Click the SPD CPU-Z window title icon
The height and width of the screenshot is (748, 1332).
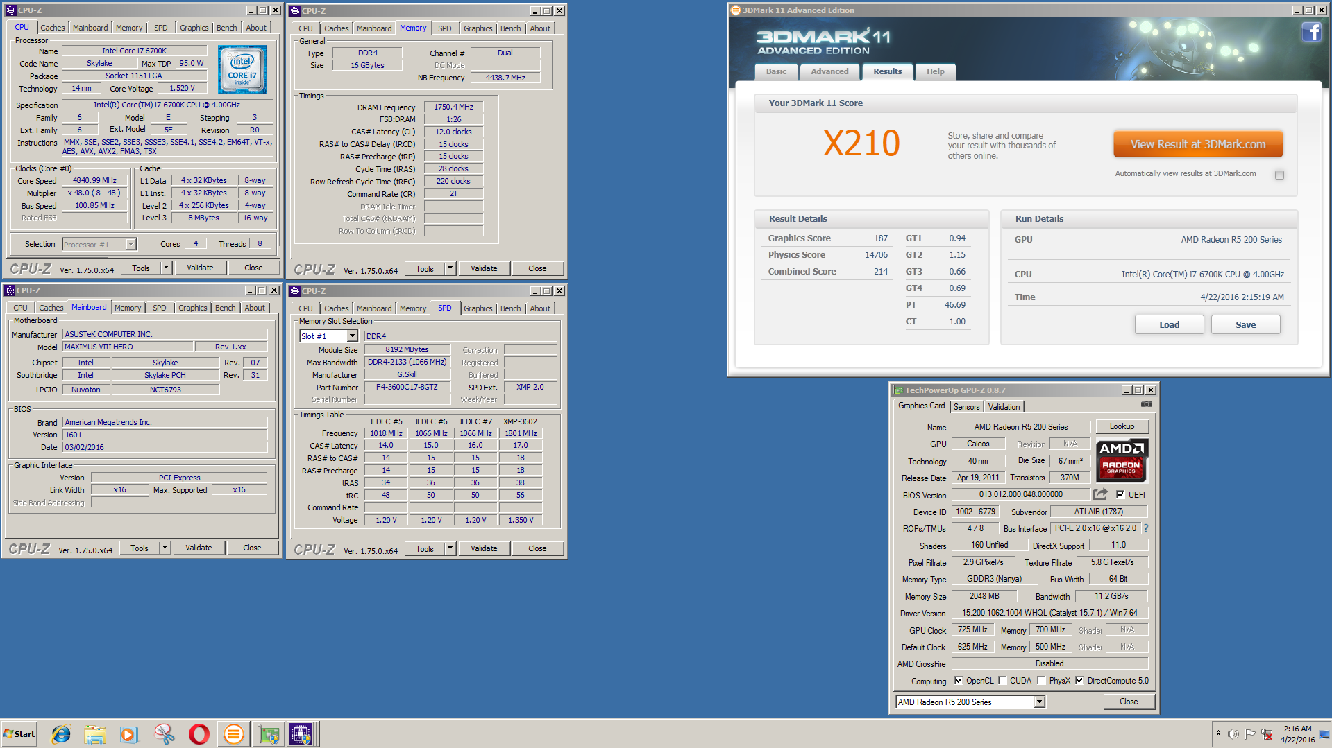(295, 290)
